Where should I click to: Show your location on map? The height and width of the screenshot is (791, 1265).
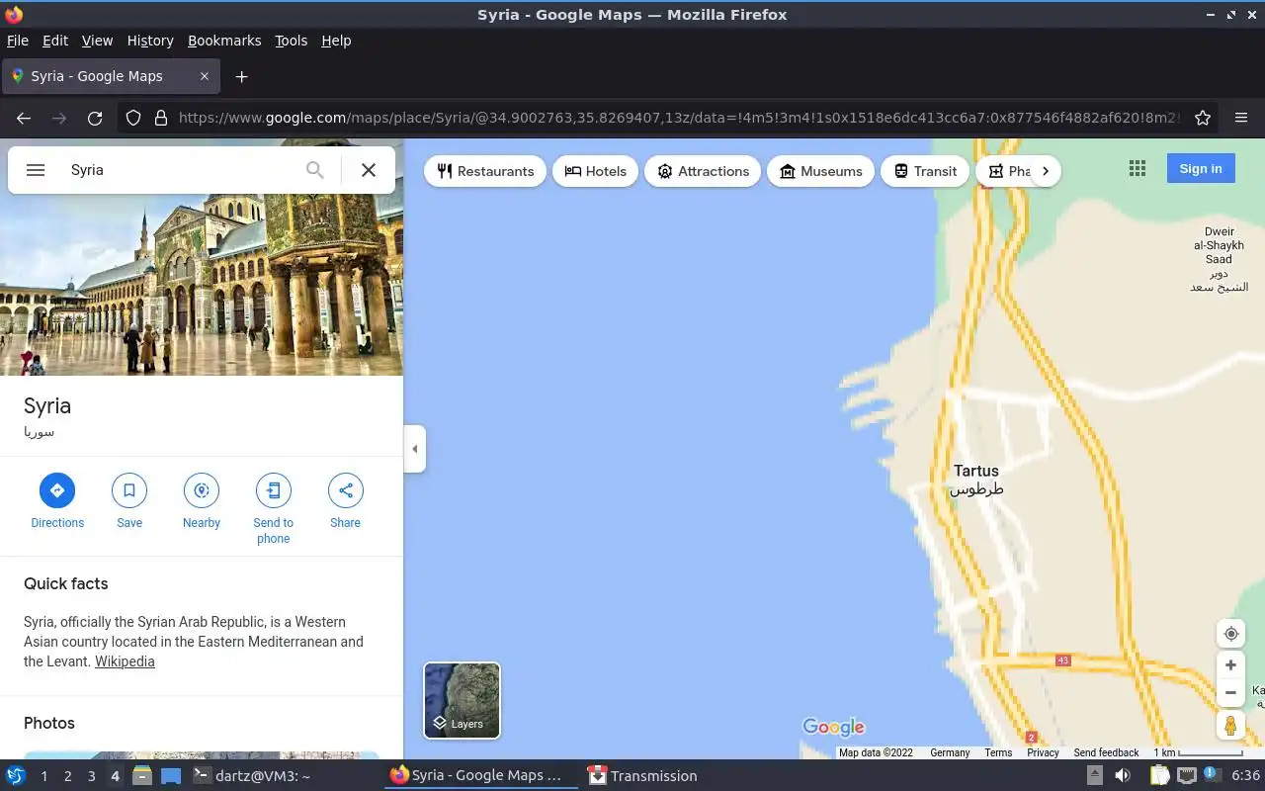click(x=1230, y=634)
